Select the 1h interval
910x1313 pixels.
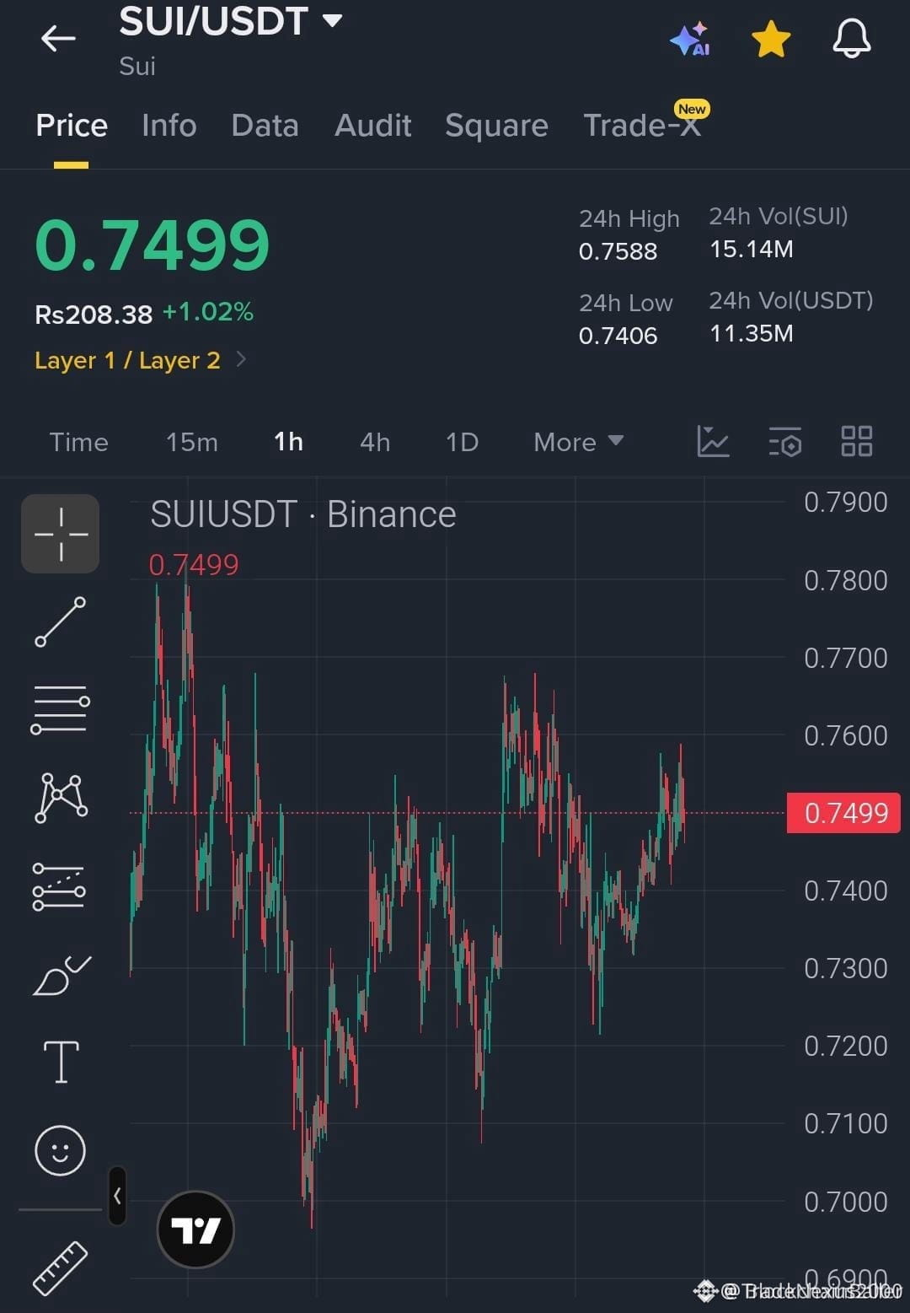tap(288, 442)
